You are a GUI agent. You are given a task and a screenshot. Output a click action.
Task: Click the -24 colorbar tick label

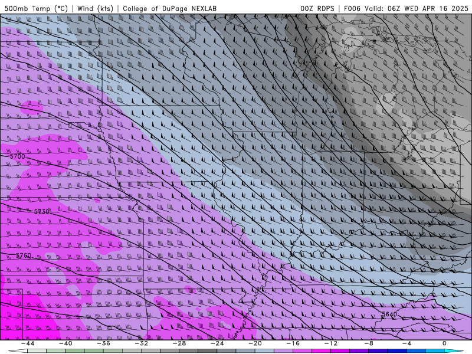point(217,343)
